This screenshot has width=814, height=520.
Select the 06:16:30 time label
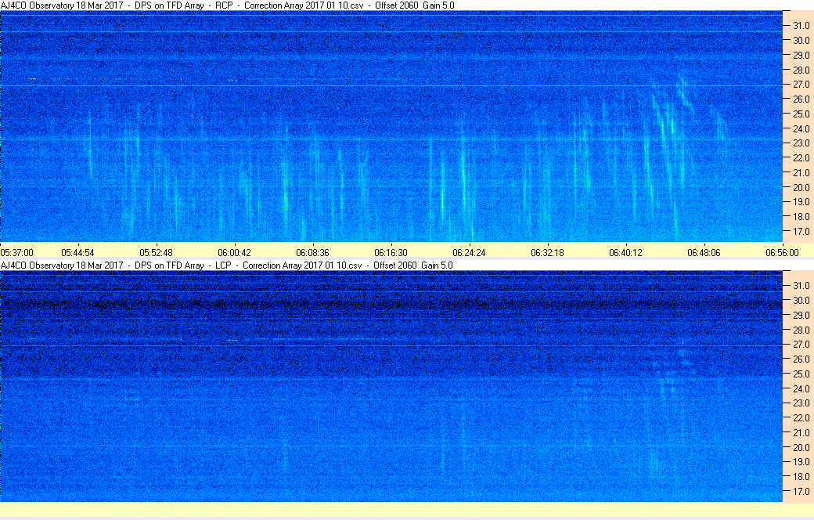(x=391, y=253)
